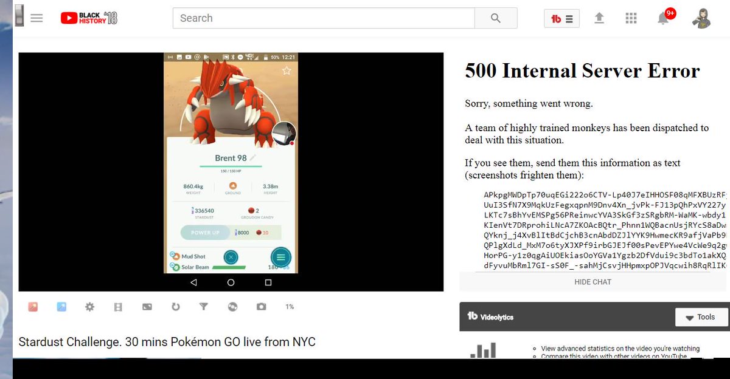
Task: Click the video player area
Action: [x=231, y=172]
